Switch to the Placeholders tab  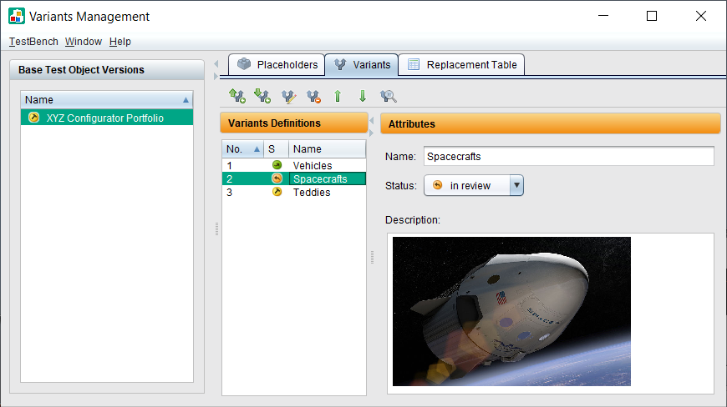coord(277,64)
